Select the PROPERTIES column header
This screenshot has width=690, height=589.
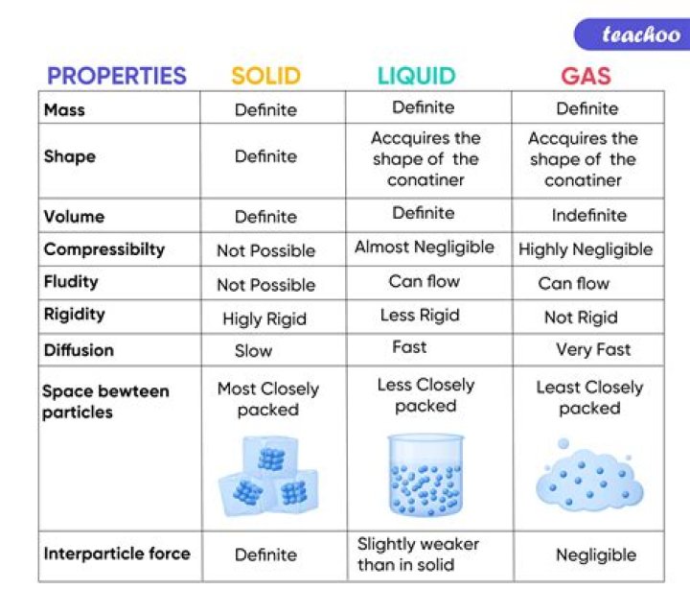(x=117, y=76)
